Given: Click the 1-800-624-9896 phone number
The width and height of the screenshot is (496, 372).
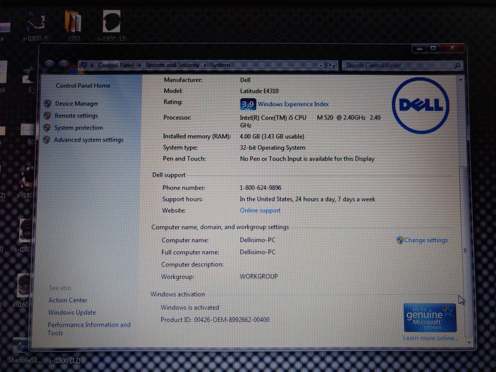Looking at the screenshot, I should coord(260,187).
